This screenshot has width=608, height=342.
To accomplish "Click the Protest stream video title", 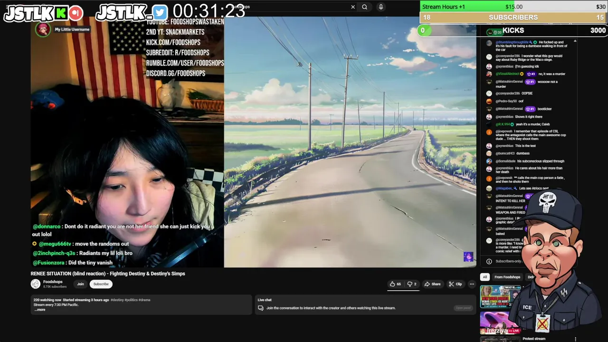I will (x=534, y=339).
